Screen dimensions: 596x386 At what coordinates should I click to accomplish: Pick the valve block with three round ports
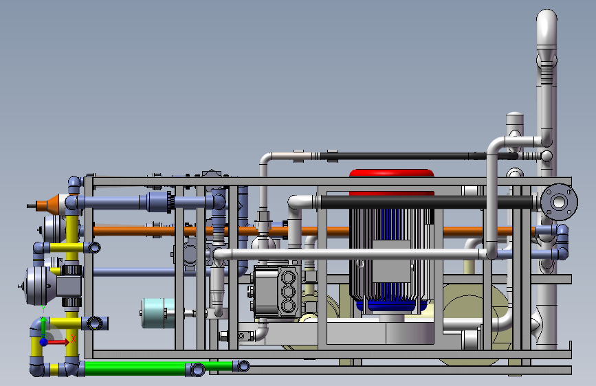pyautogui.click(x=277, y=292)
